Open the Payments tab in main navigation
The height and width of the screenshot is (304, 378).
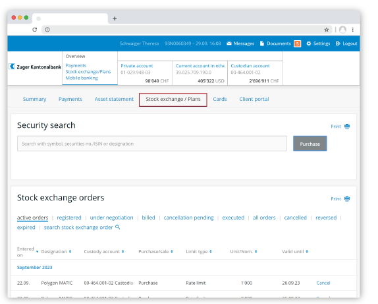(70, 99)
